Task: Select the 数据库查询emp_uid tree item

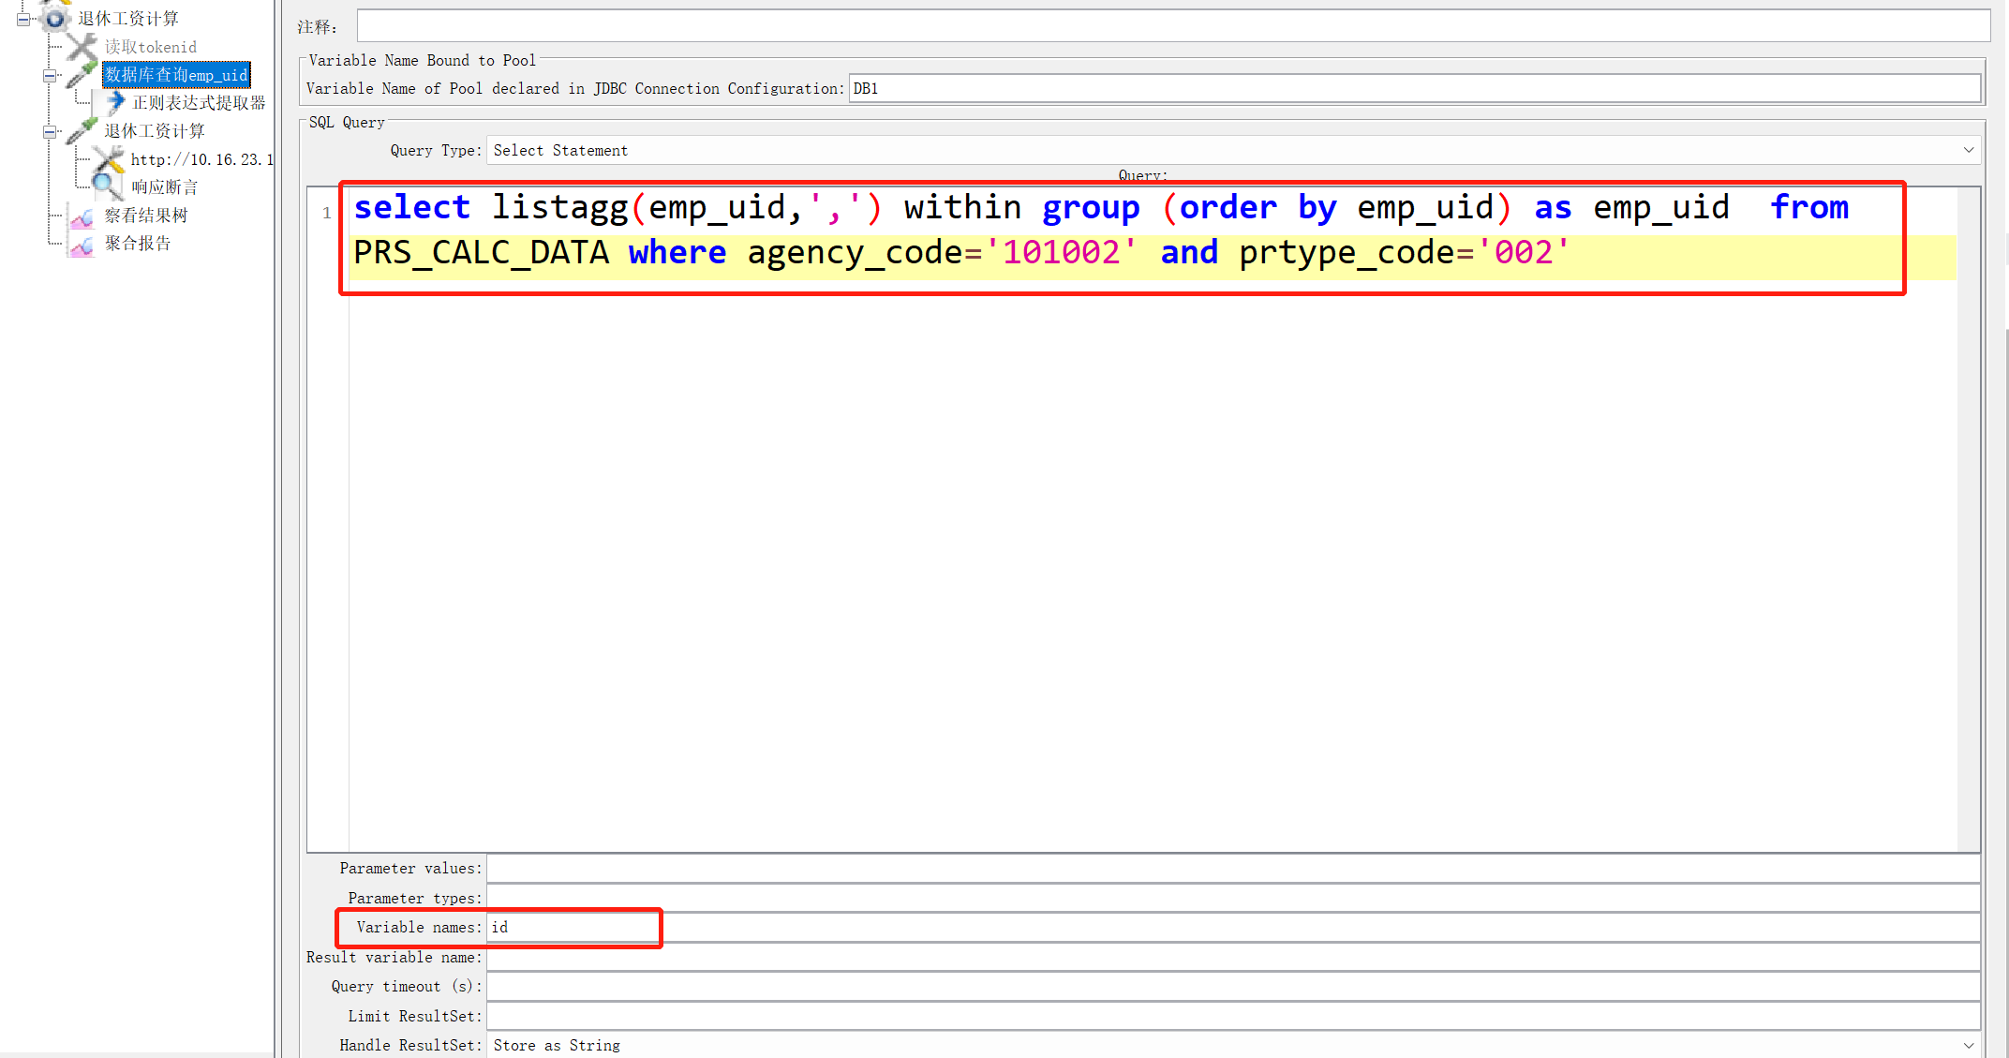Action: point(176,75)
